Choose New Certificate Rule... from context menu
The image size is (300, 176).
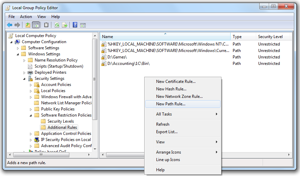(x=183, y=82)
